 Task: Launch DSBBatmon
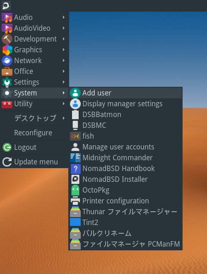[x=125, y=115]
